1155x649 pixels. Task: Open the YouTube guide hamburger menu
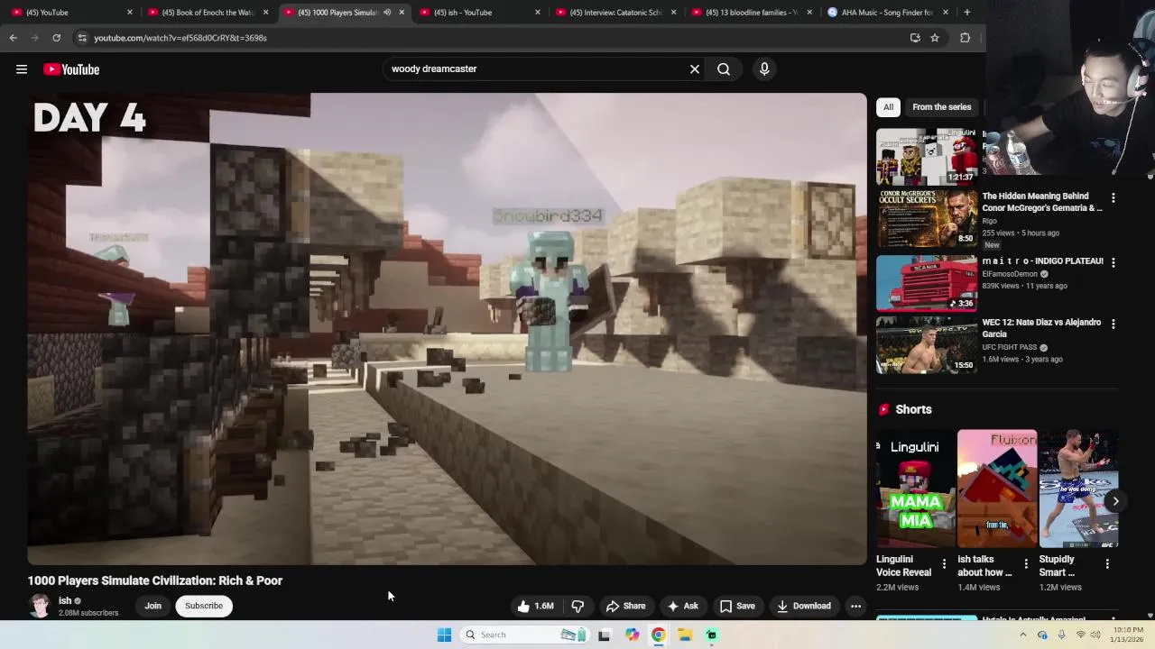point(22,69)
